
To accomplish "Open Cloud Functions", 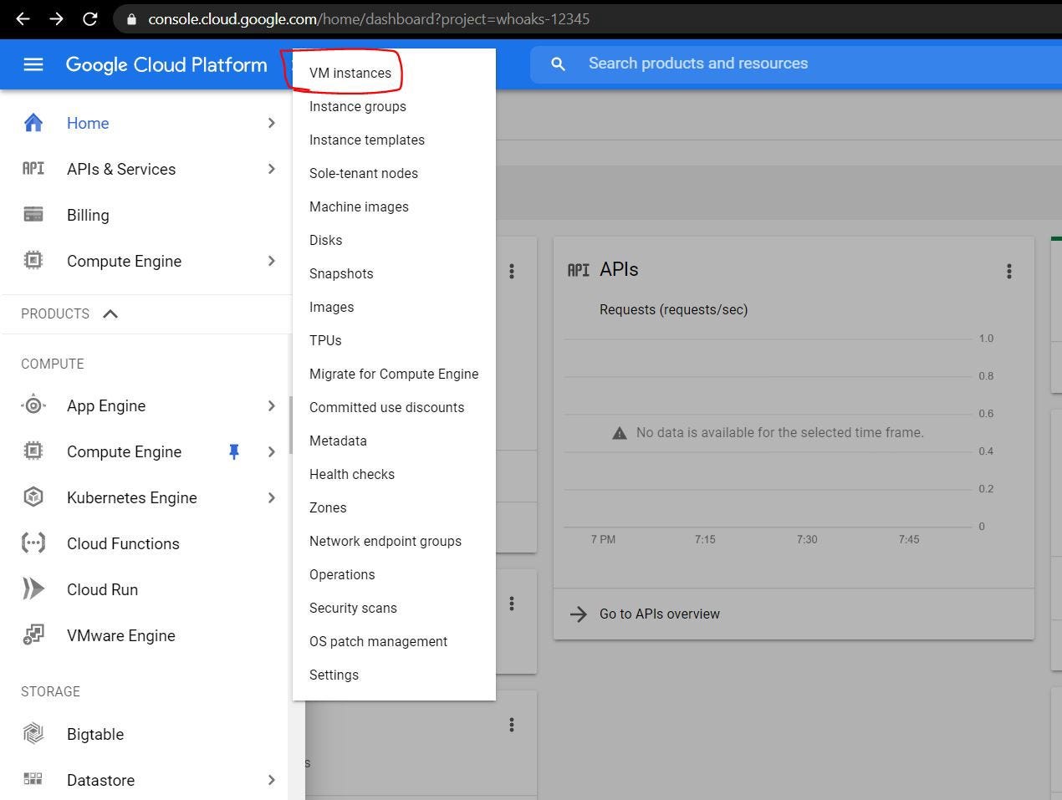I will coord(123,543).
